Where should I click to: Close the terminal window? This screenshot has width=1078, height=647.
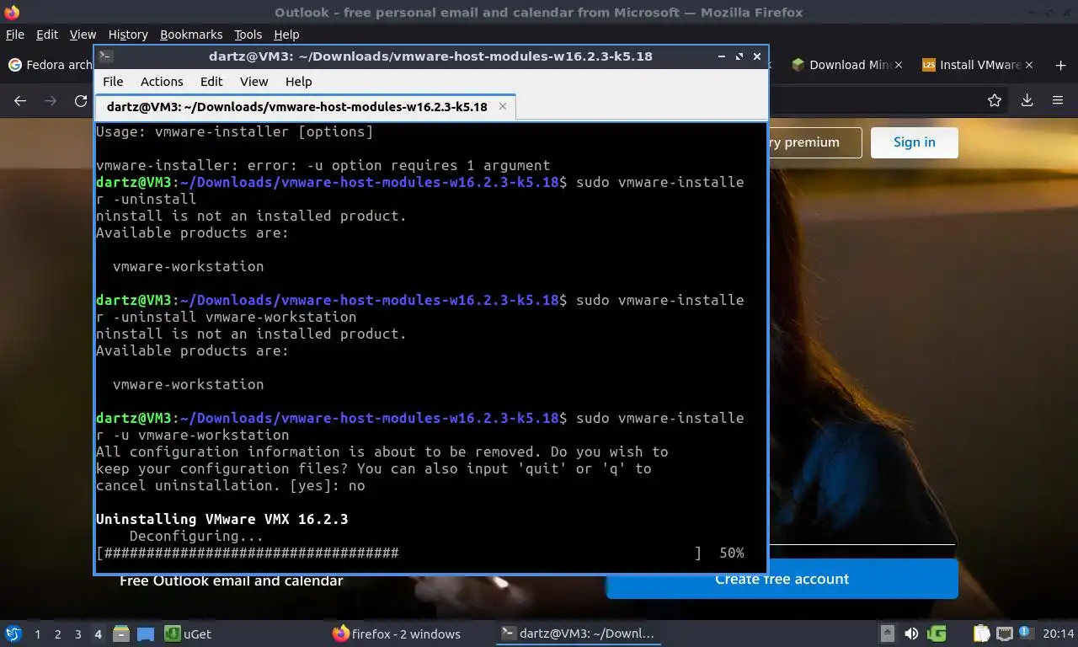pyautogui.click(x=757, y=56)
